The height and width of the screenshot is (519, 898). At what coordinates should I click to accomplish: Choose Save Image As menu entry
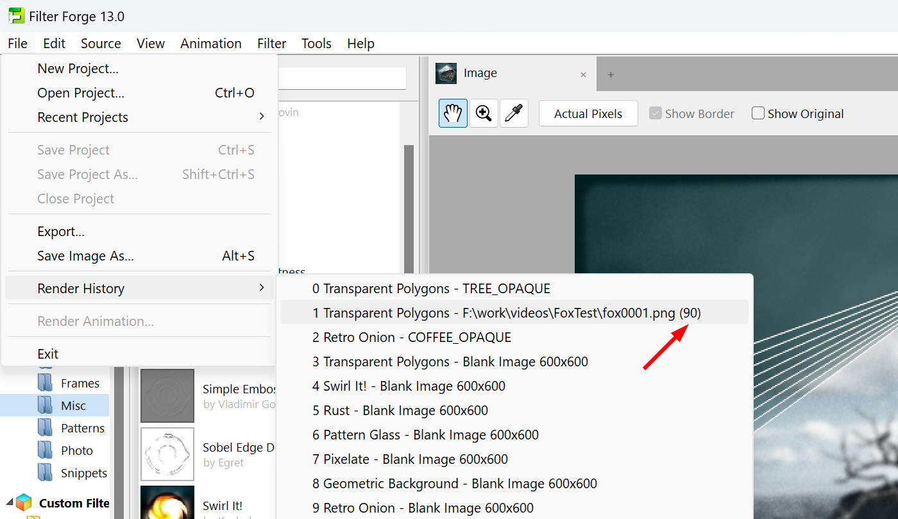click(x=139, y=256)
